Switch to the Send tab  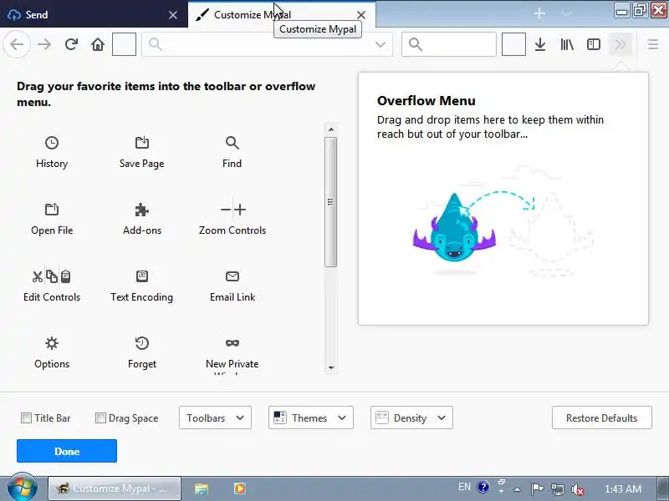(94, 14)
